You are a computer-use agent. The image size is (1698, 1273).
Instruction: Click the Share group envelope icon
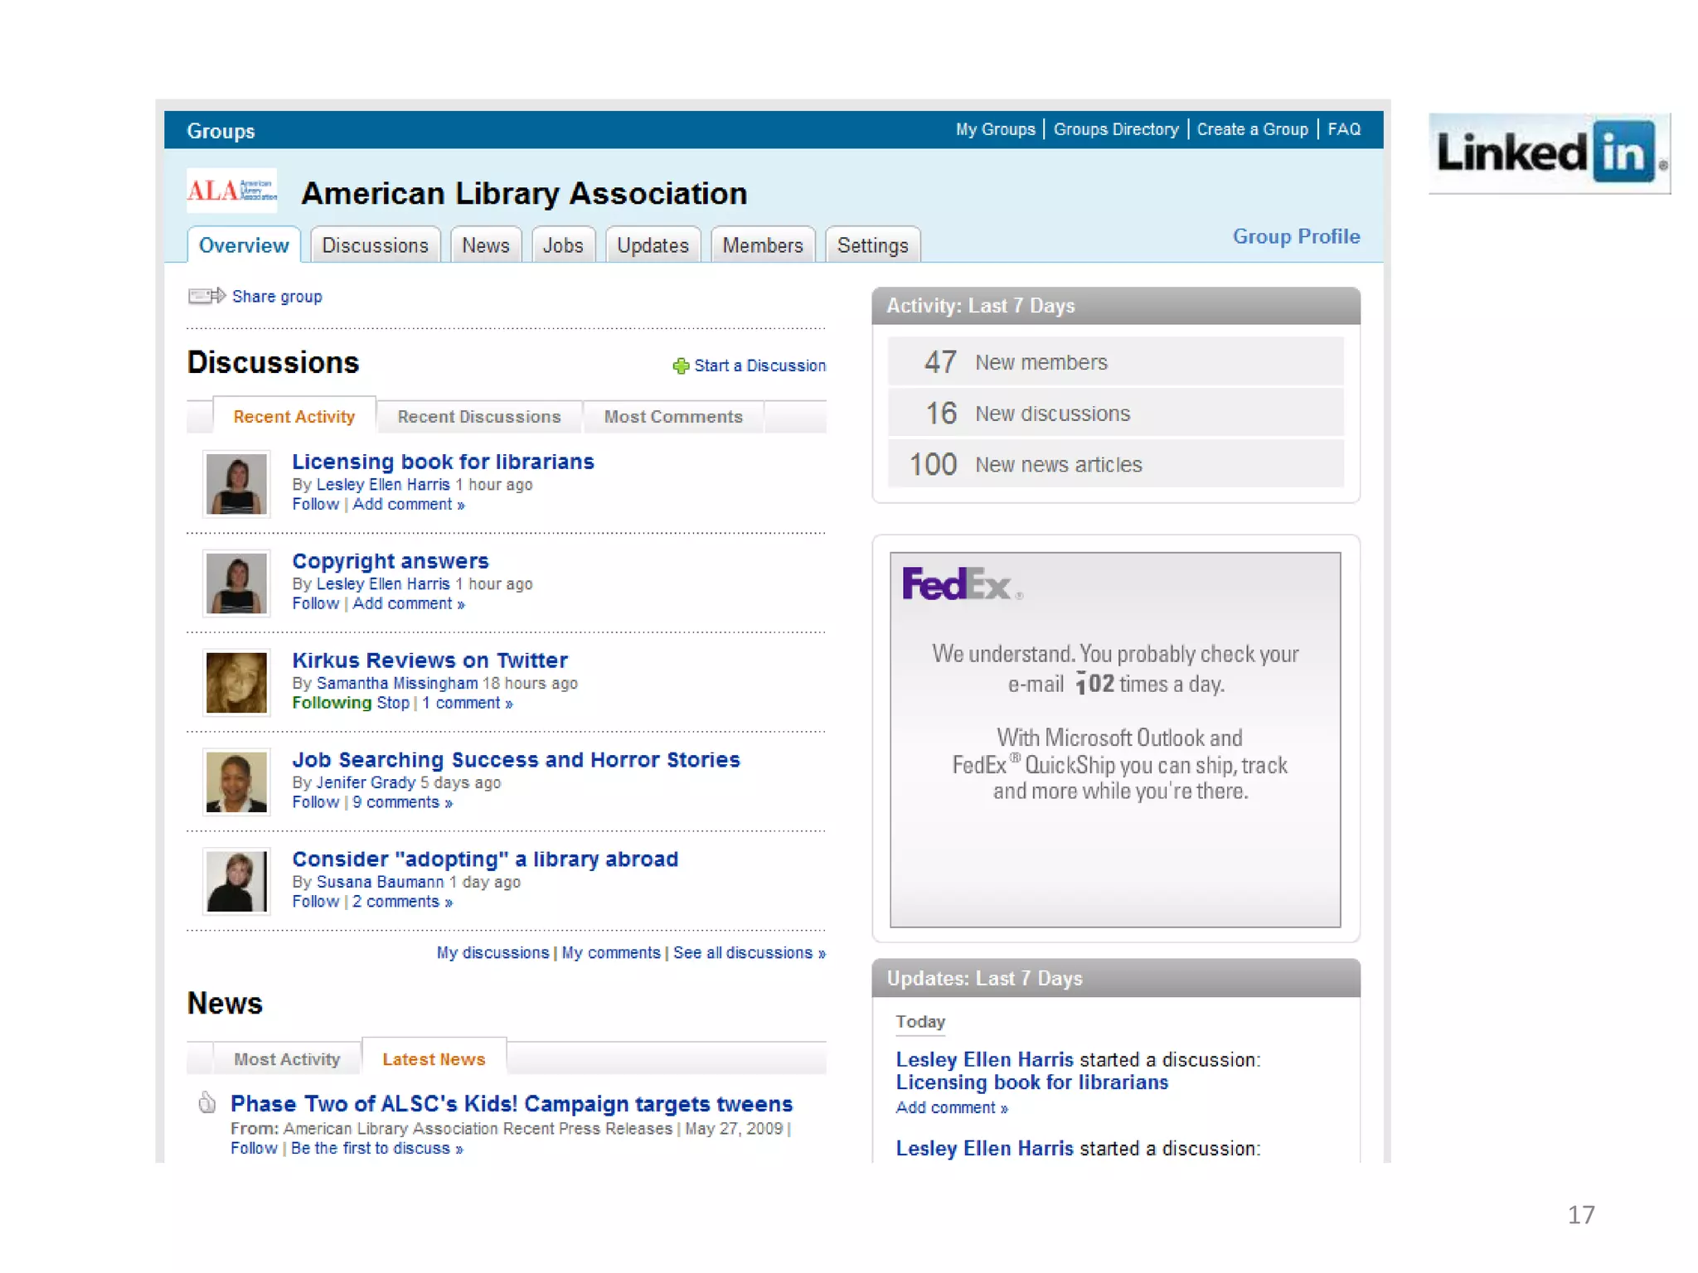pos(206,296)
